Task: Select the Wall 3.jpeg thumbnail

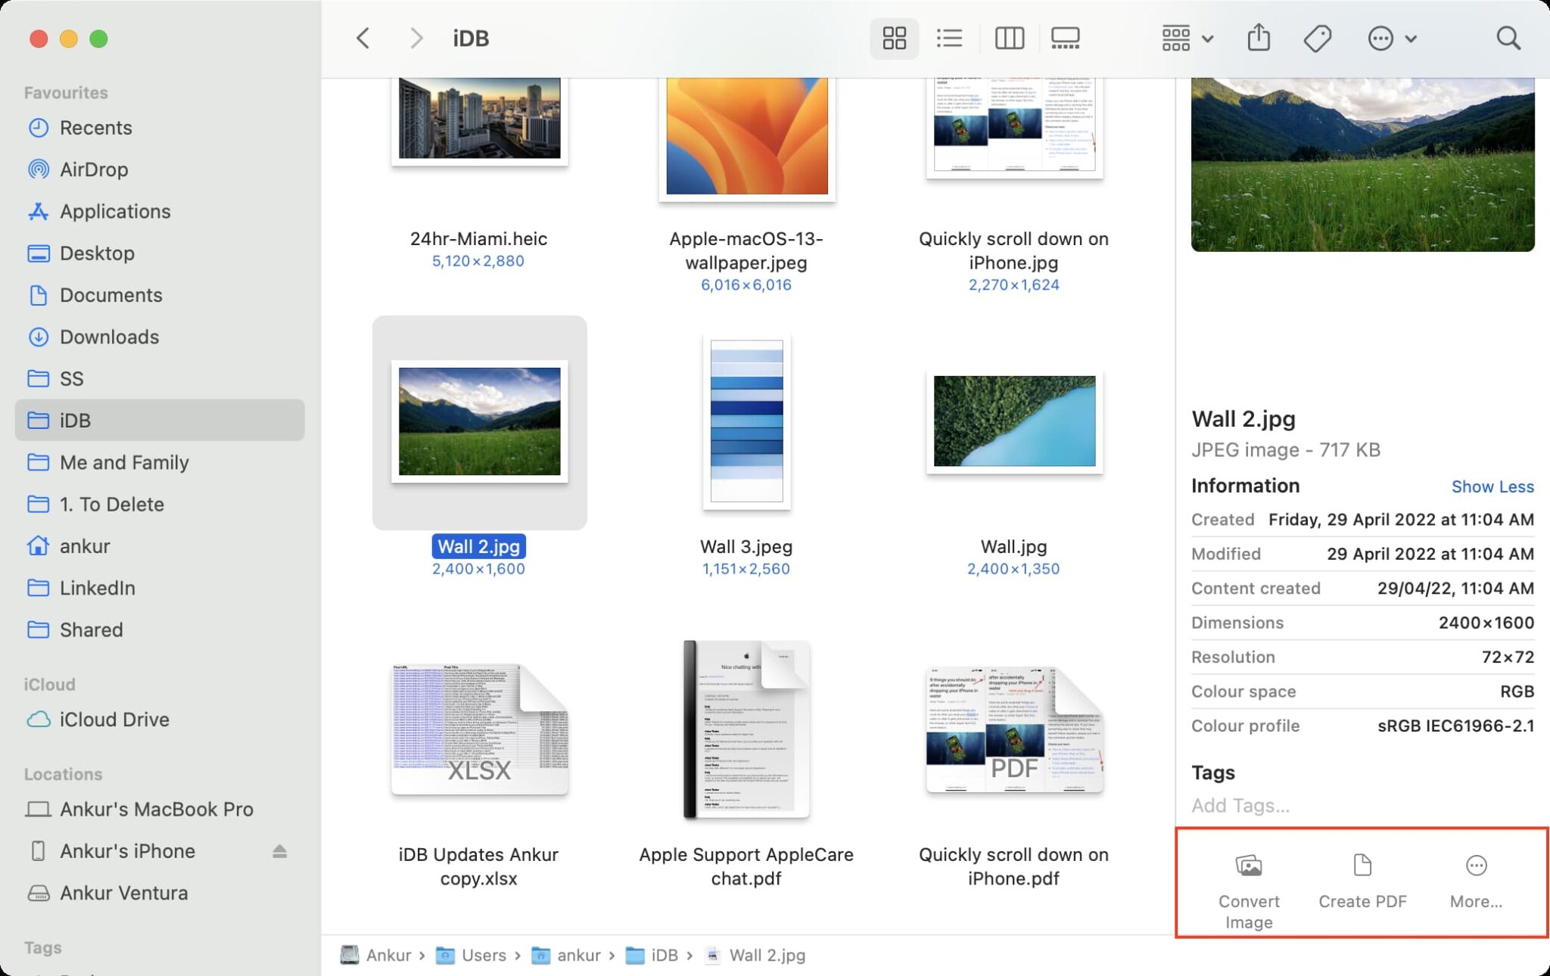Action: coord(746,422)
